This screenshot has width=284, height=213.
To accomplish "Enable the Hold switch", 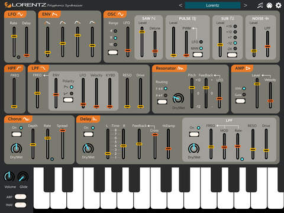I will [20, 205].
